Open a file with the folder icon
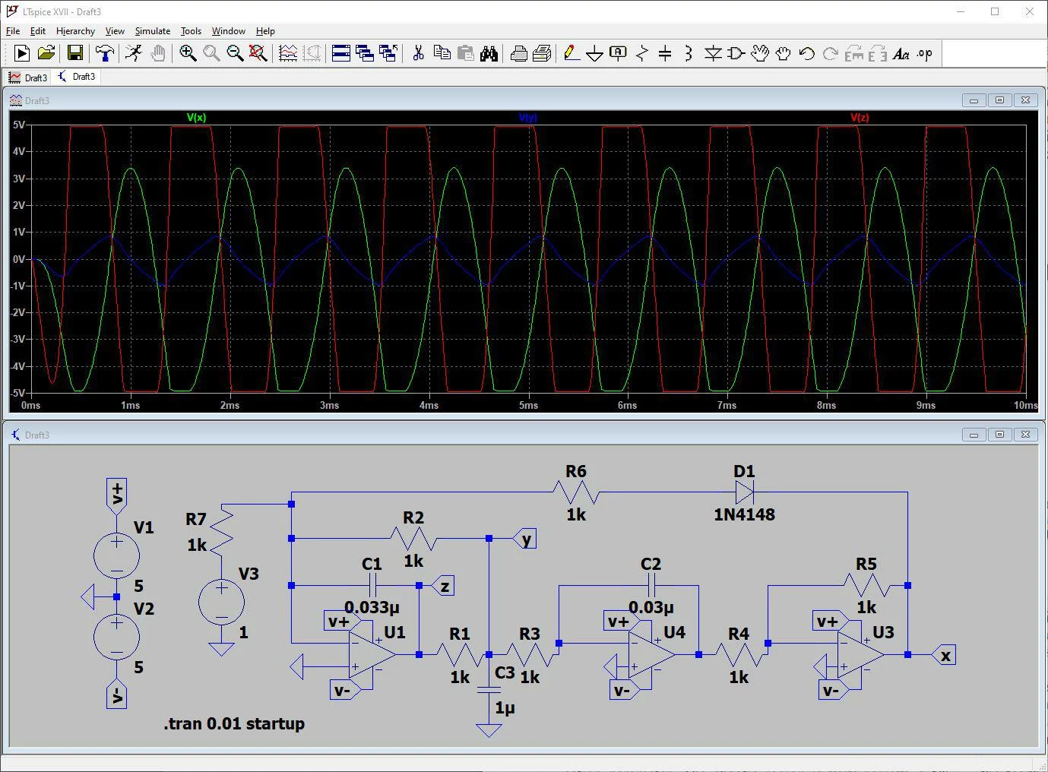The width and height of the screenshot is (1048, 772). pyautogui.click(x=46, y=53)
